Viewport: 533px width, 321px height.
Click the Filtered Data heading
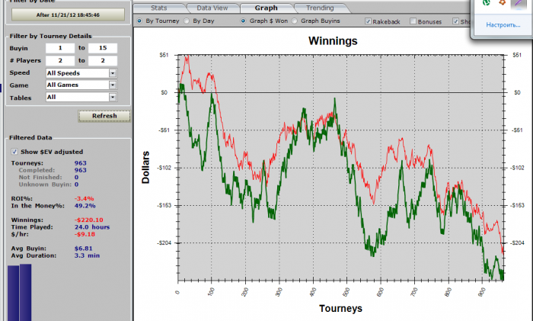point(30,137)
